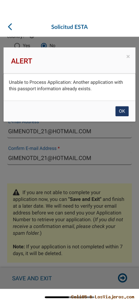This screenshot has width=139, height=301.
Task: Tap the Unable to Process Application message
Action: 66,86
